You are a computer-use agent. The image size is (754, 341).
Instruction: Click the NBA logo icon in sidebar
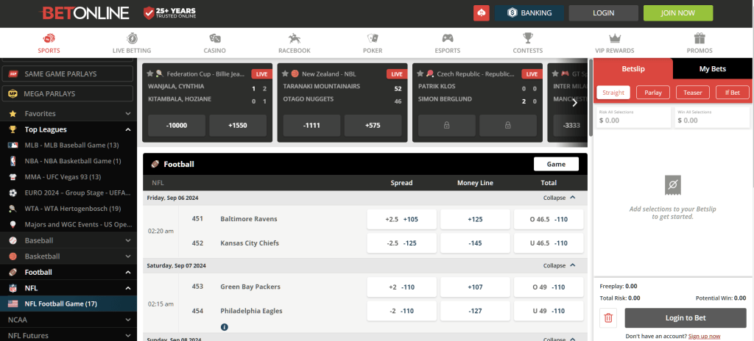click(13, 161)
